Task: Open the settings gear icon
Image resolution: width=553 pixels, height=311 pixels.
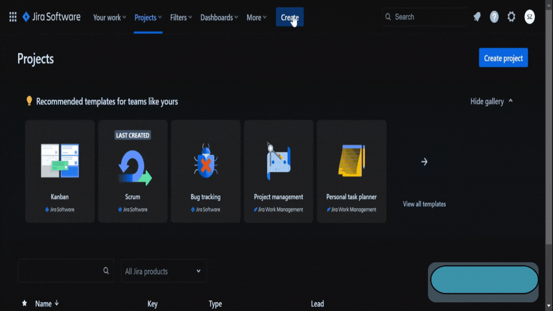Action: pos(511,17)
